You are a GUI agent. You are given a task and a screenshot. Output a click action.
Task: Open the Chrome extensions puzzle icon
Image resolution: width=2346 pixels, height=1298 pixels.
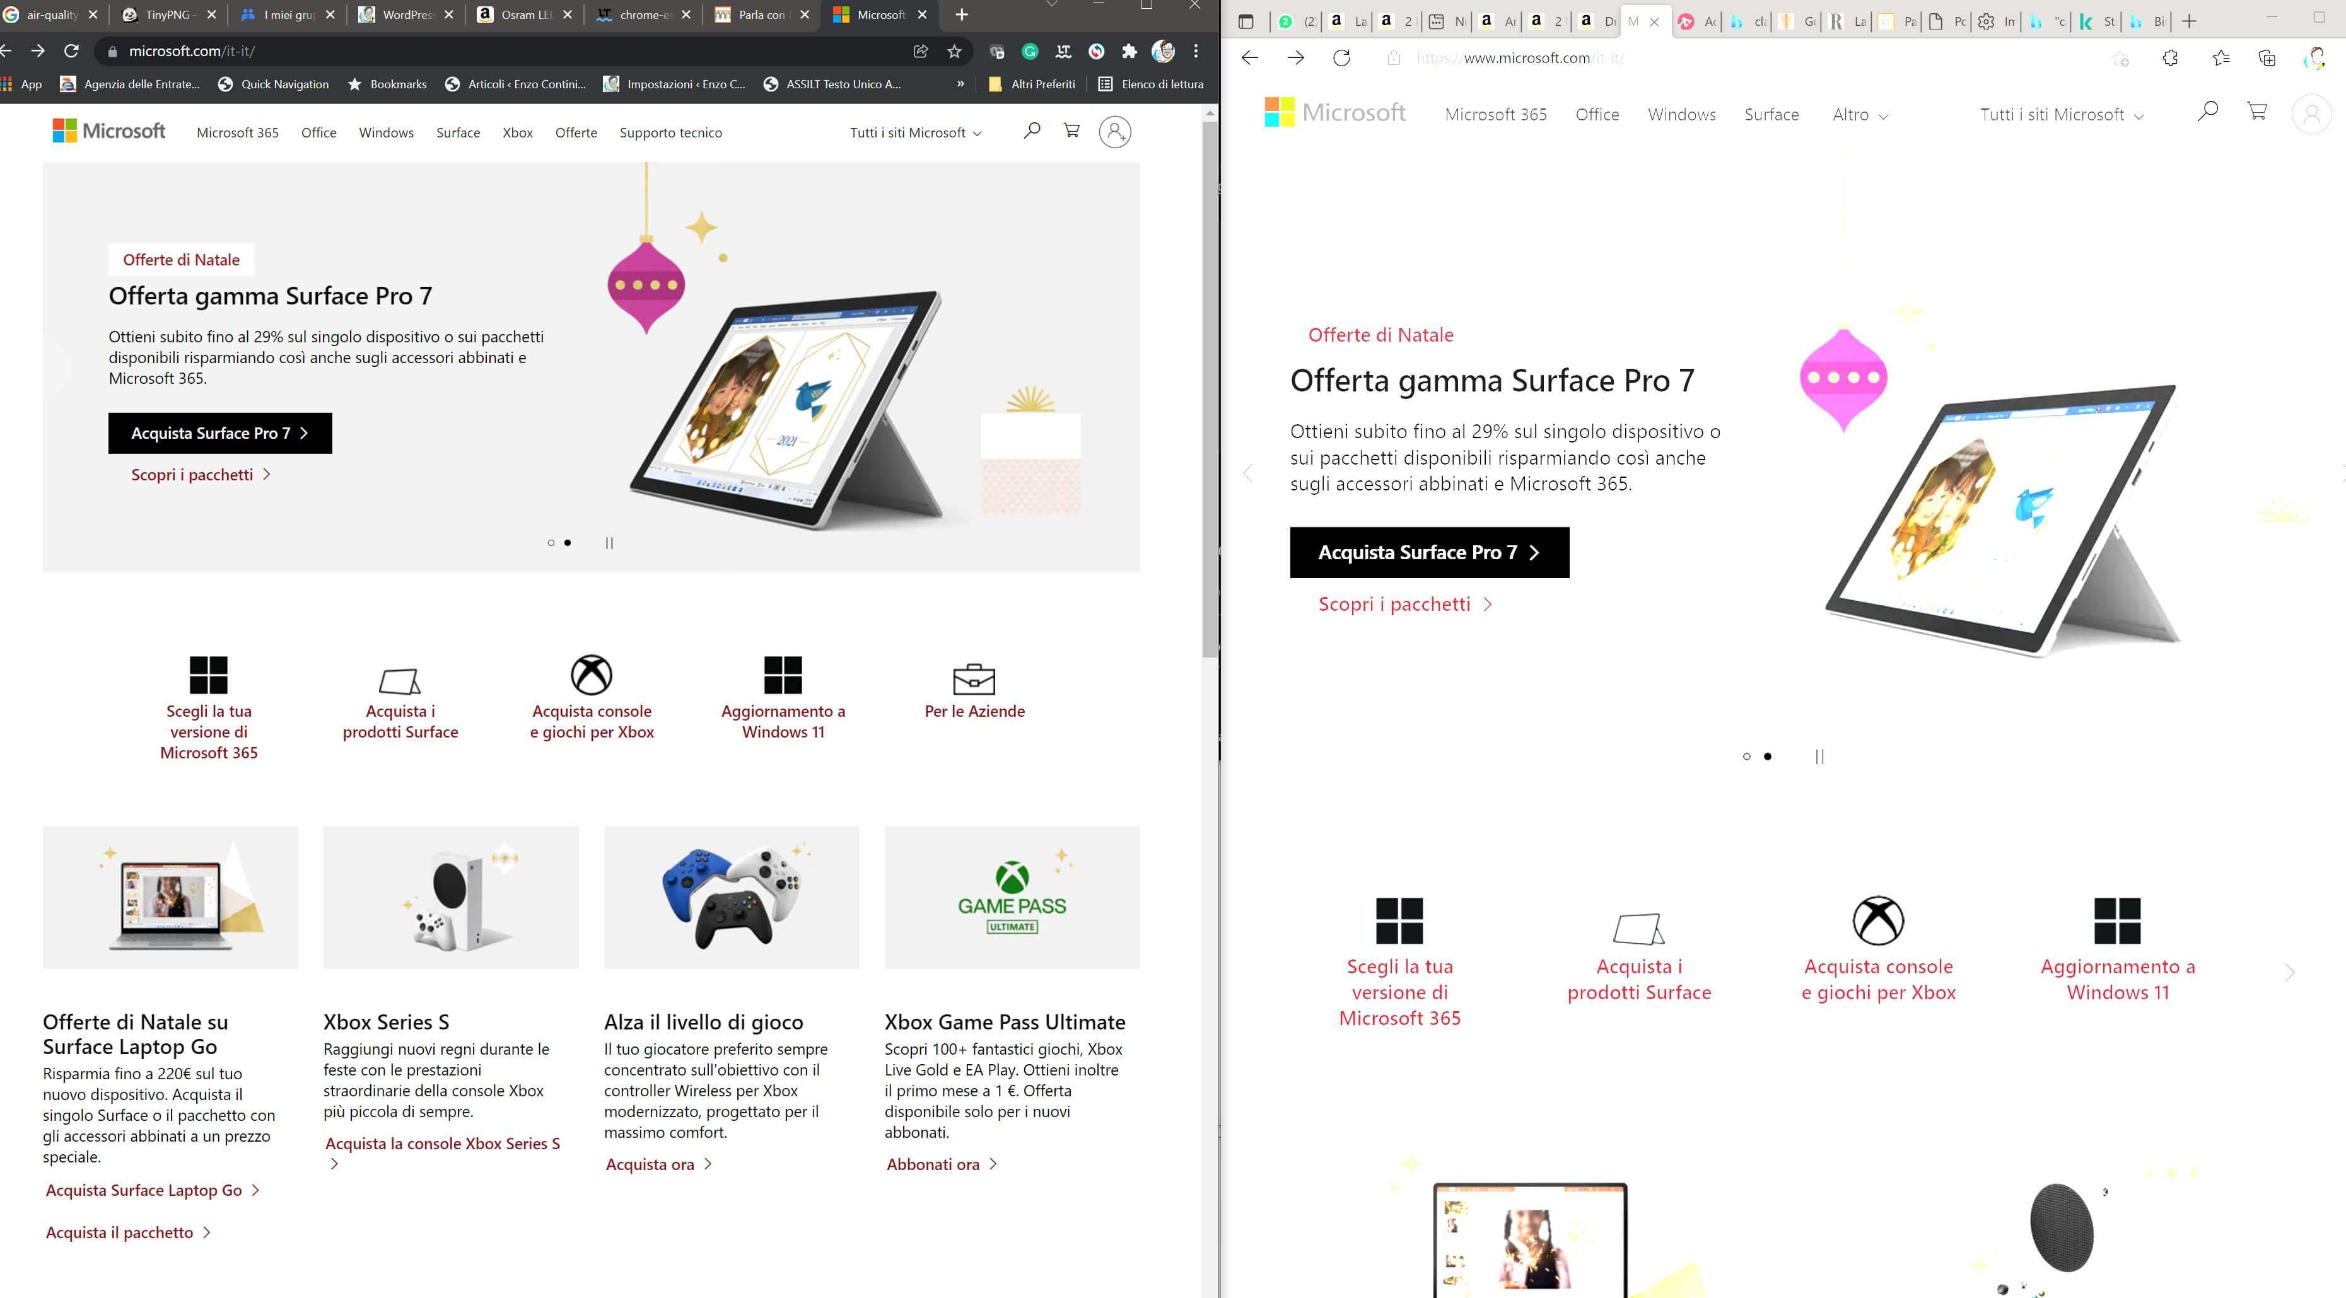click(x=1129, y=51)
